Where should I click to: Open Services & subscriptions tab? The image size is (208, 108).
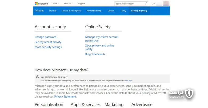pos(71,11)
